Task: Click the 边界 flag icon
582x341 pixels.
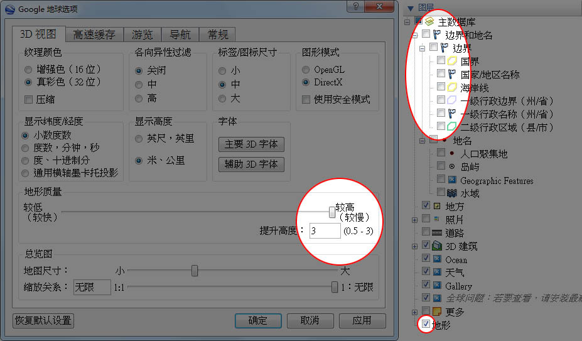Action: [x=445, y=48]
